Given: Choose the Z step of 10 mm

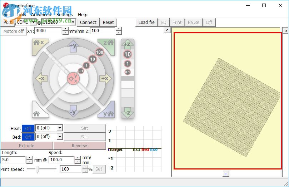Looking at the screenshot, I should pos(128,54).
